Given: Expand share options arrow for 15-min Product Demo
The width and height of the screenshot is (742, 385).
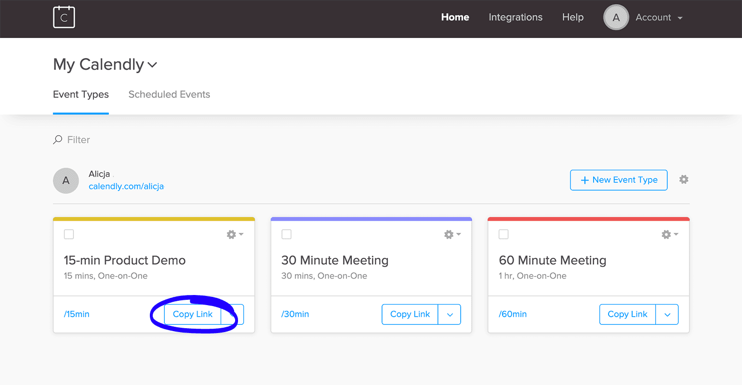Looking at the screenshot, I should [233, 315].
